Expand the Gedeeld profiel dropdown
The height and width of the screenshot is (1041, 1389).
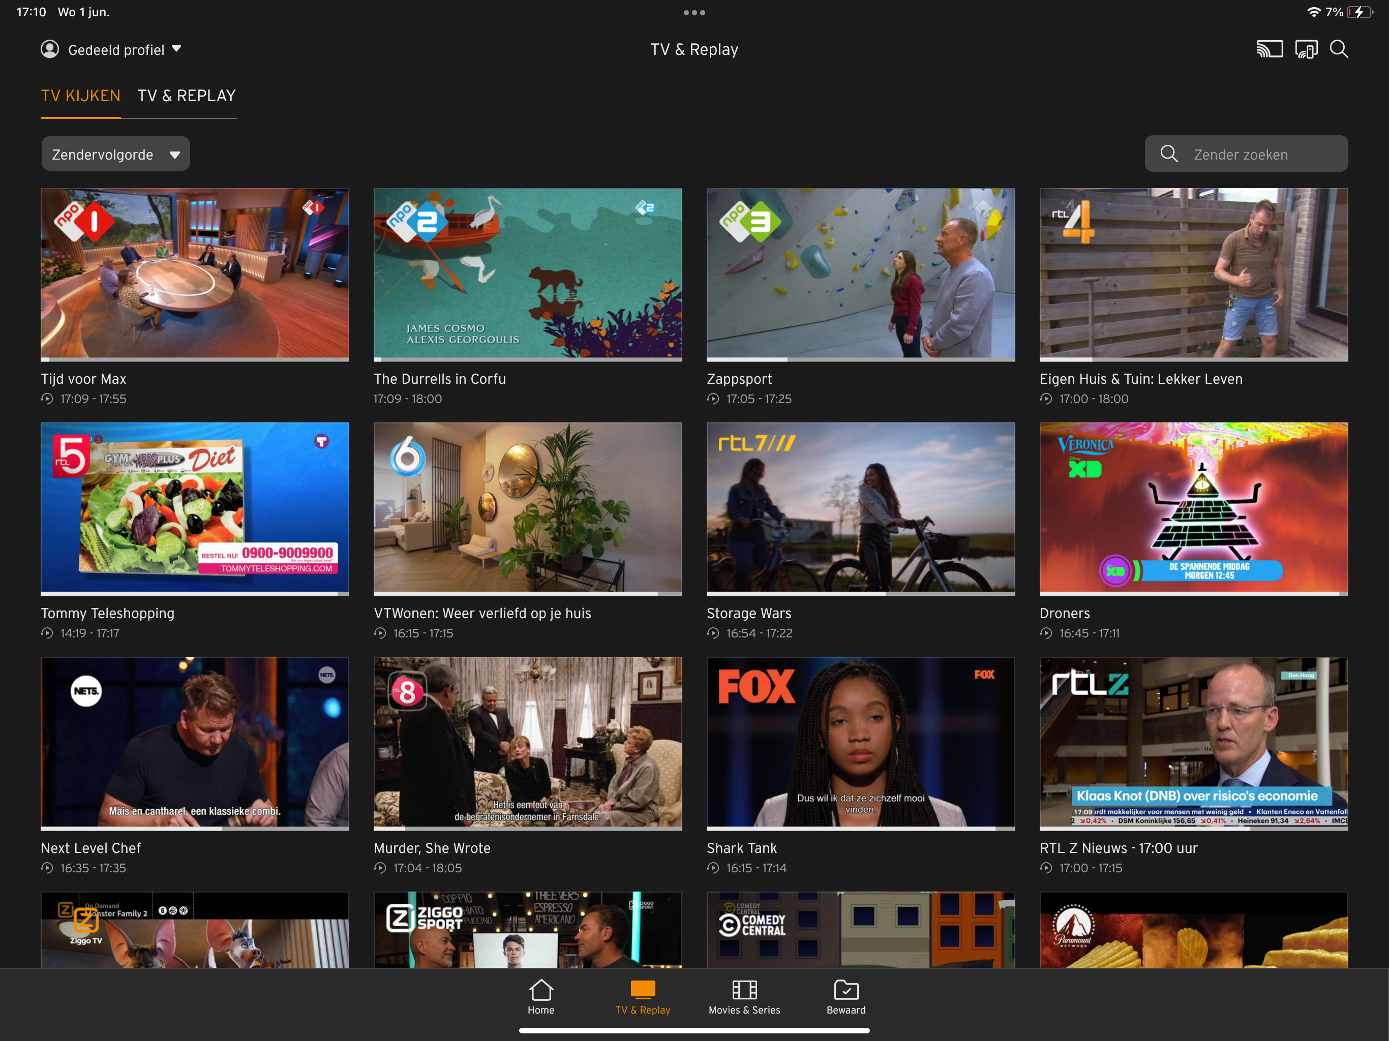176,49
